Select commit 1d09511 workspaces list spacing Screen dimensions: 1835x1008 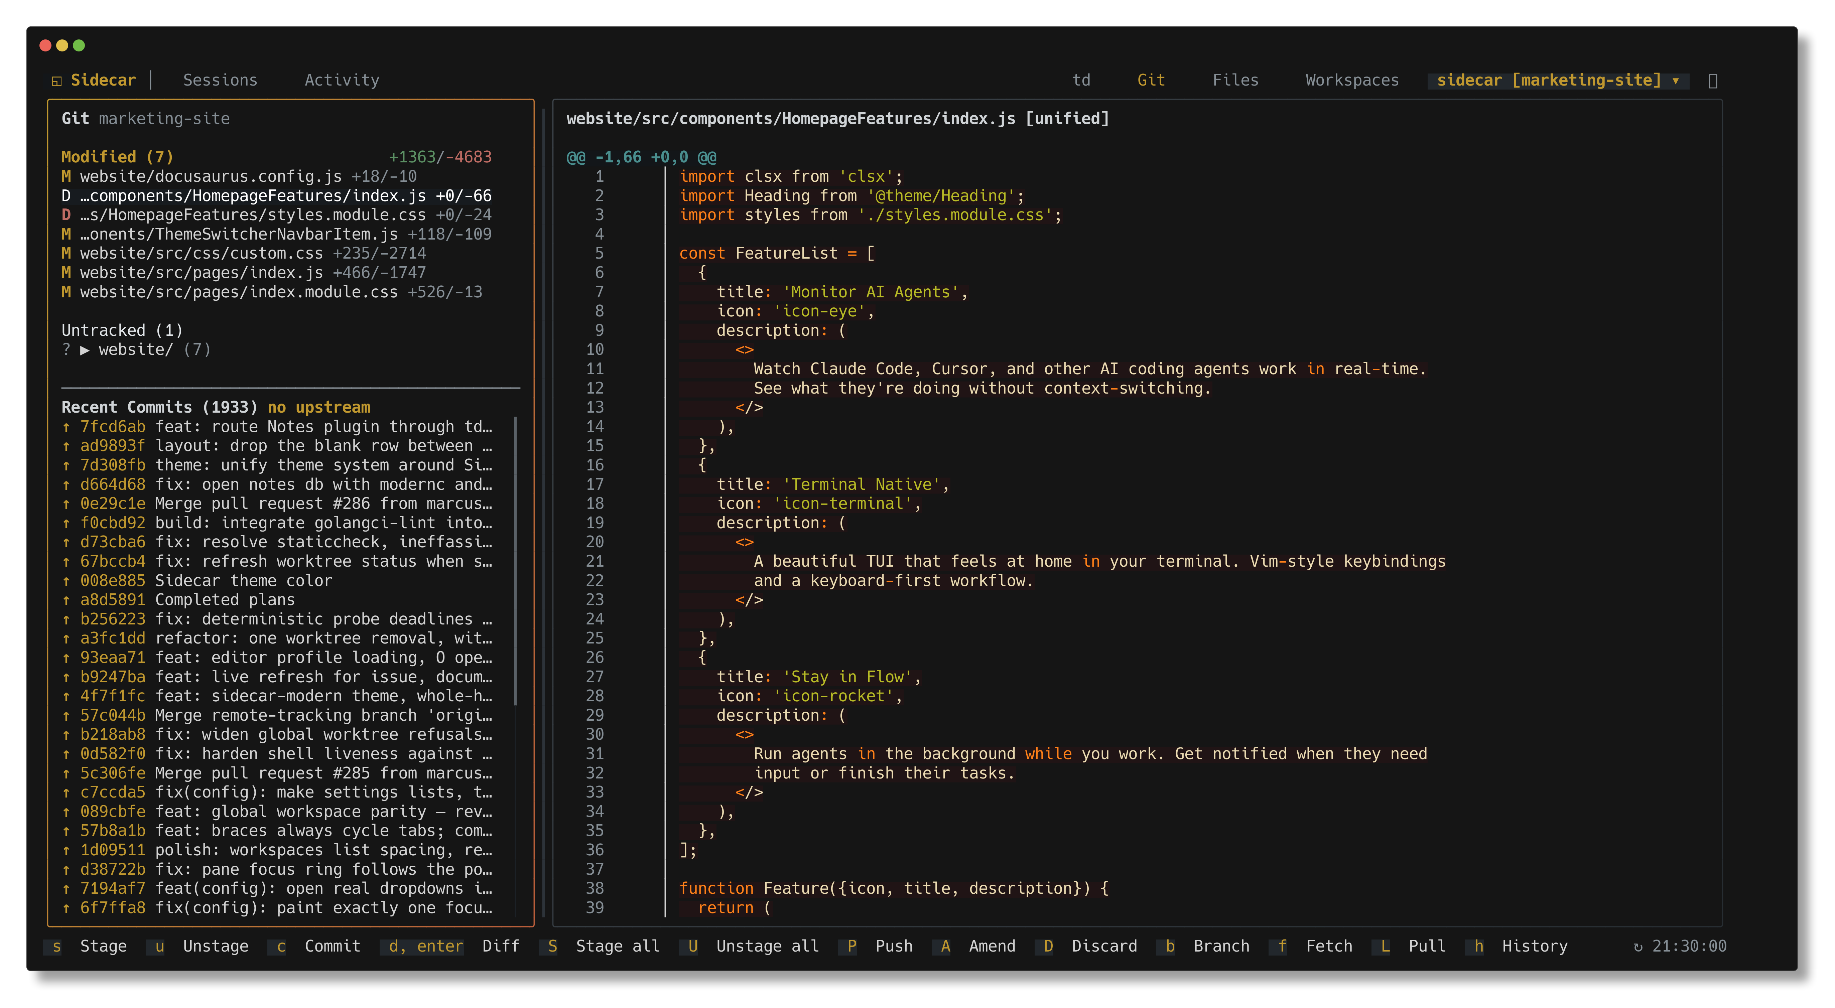point(277,849)
